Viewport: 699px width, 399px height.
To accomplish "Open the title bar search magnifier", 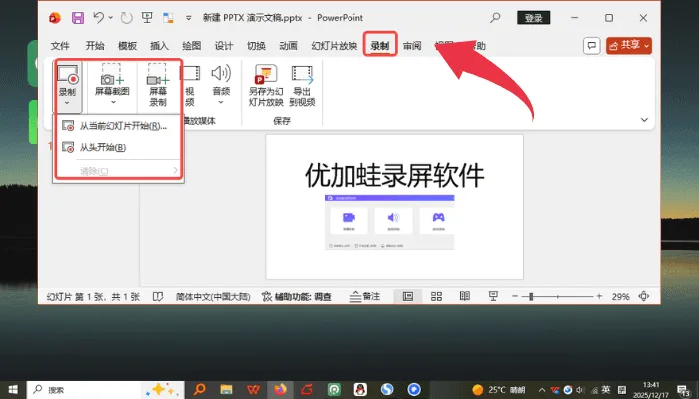I will click(495, 18).
